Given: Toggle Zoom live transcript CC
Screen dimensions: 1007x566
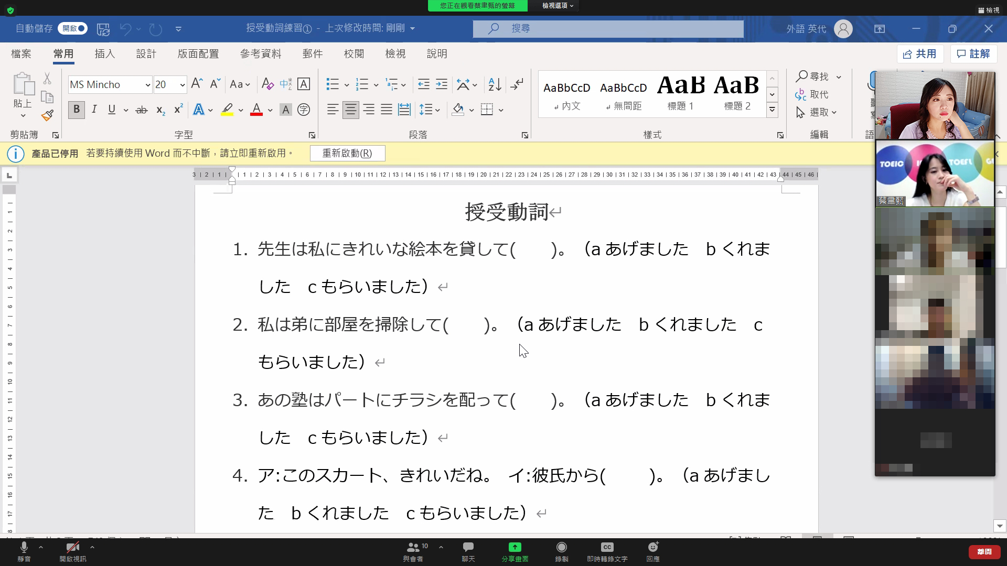Looking at the screenshot, I should click(607, 552).
